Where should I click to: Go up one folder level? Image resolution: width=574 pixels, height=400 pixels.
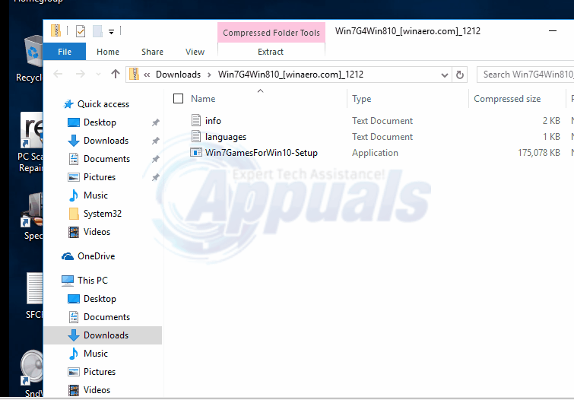click(116, 74)
